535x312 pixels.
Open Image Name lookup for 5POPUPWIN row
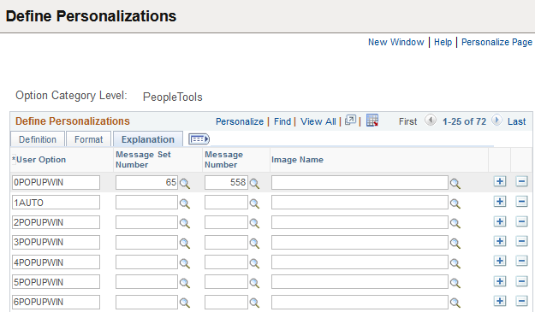click(x=455, y=283)
